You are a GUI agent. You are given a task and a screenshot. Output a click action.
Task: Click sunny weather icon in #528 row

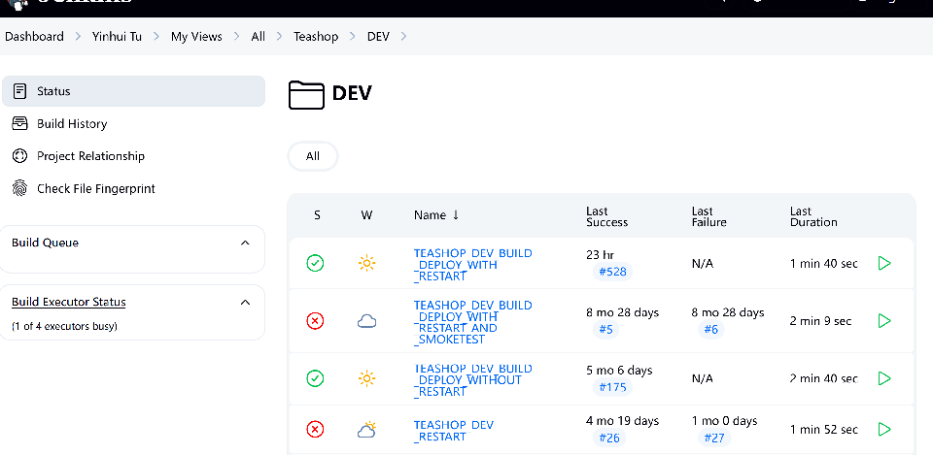(366, 263)
